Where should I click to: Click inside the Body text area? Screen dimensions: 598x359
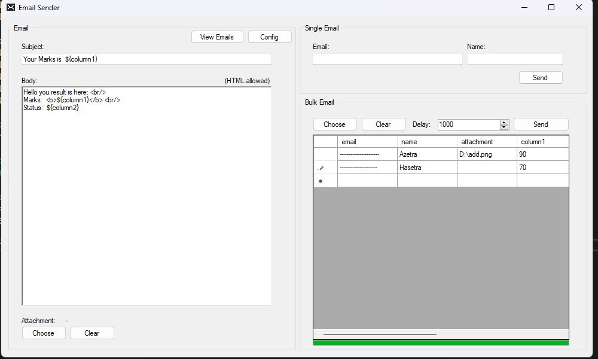pos(147,197)
